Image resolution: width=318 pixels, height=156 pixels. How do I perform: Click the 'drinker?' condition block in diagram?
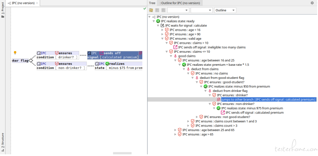click(x=58, y=55)
